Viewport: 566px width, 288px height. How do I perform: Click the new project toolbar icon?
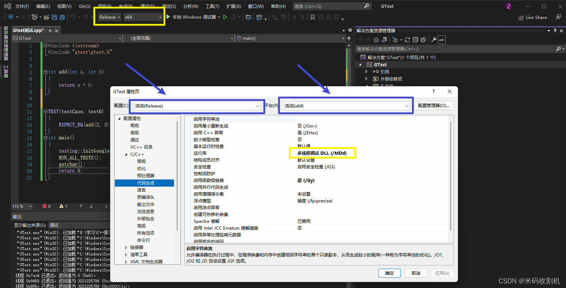click(34, 17)
